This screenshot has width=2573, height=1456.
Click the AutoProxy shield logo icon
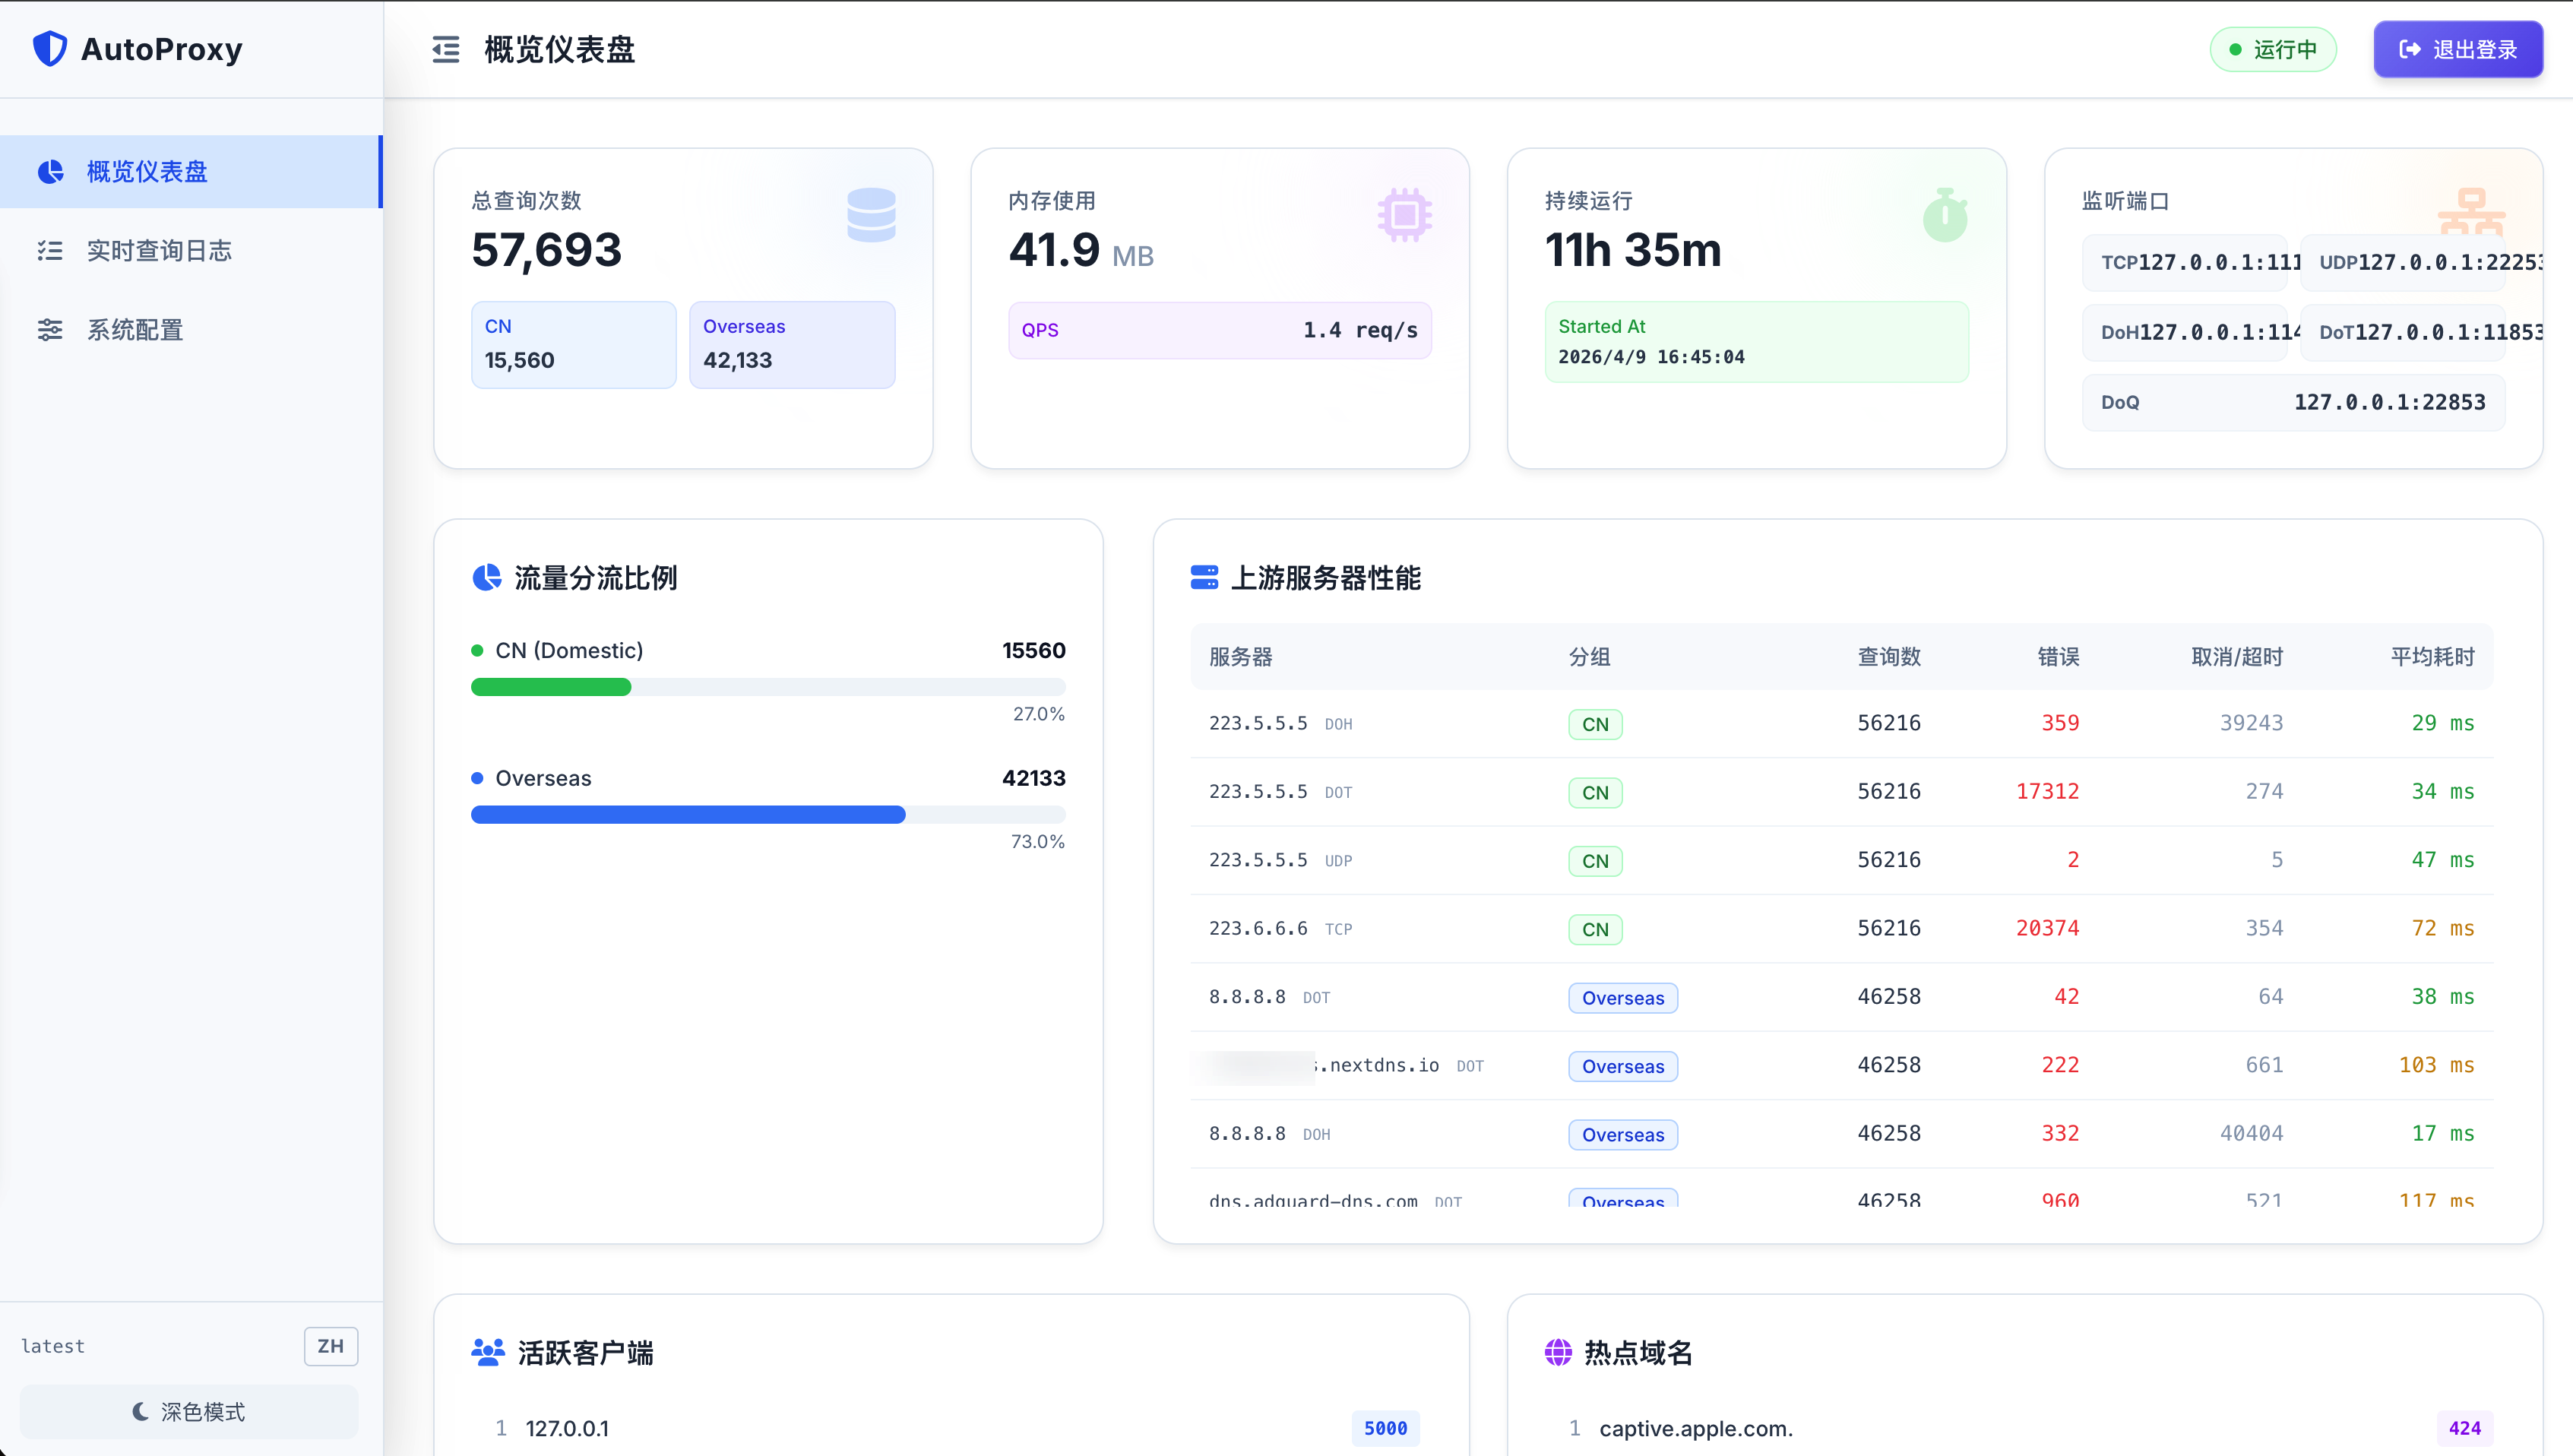pos(49,48)
